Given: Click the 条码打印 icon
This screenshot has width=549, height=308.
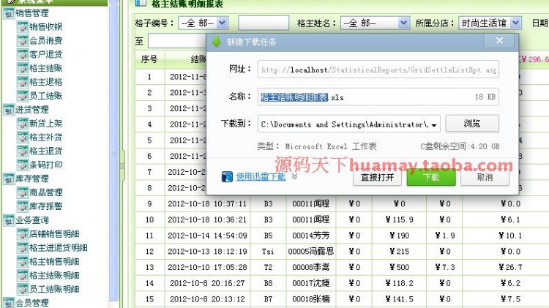Looking at the screenshot, I should click(x=23, y=165).
